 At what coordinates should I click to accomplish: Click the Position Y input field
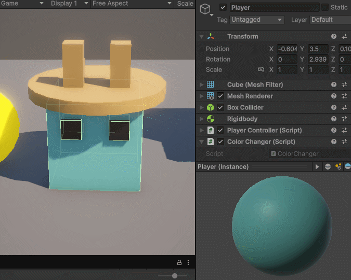pos(318,49)
